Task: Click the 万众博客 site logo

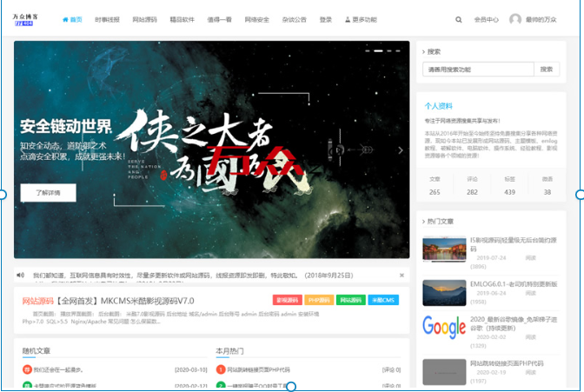Action: click(29, 19)
